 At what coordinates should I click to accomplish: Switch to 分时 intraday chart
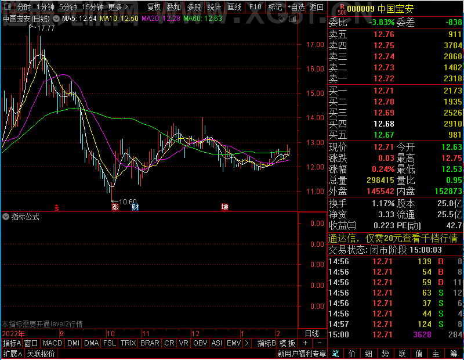(24, 7)
